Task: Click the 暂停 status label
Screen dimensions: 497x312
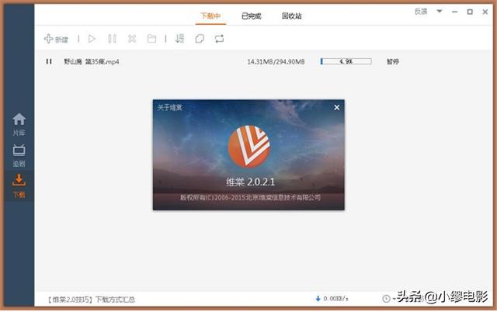Action: pos(393,61)
